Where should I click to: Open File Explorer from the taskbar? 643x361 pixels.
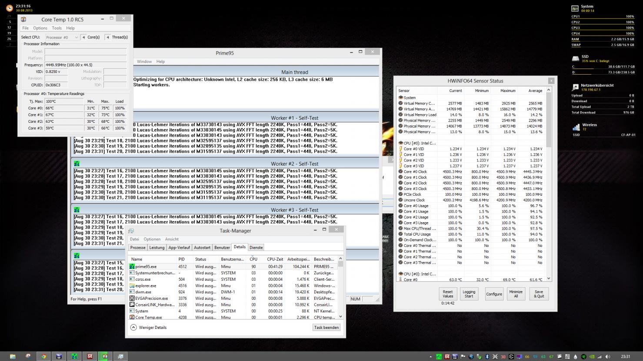(x=13, y=356)
